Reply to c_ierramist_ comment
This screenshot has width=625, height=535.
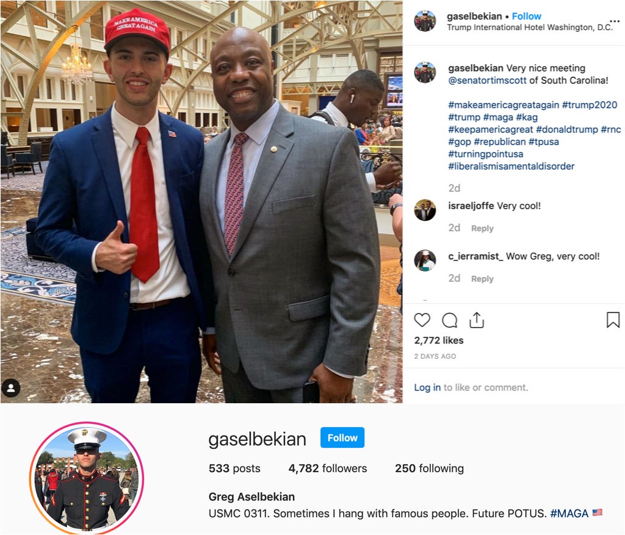tap(482, 279)
